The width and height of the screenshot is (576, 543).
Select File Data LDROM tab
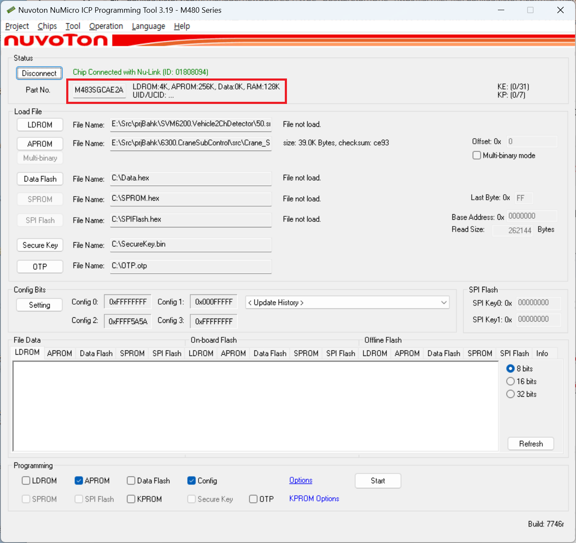tap(27, 353)
